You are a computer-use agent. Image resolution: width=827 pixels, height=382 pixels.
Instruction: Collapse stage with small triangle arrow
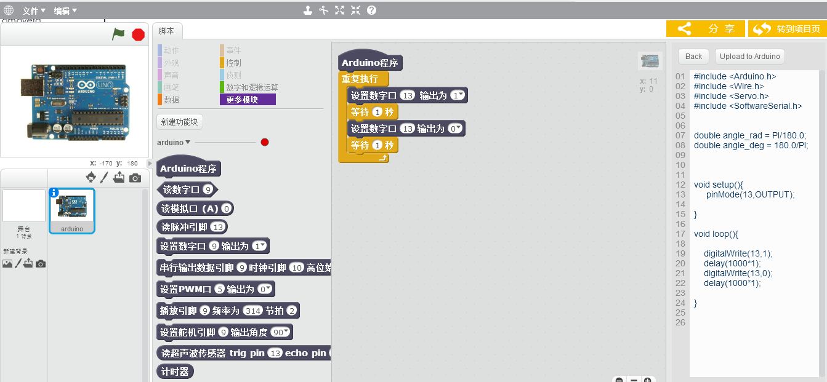click(150, 164)
